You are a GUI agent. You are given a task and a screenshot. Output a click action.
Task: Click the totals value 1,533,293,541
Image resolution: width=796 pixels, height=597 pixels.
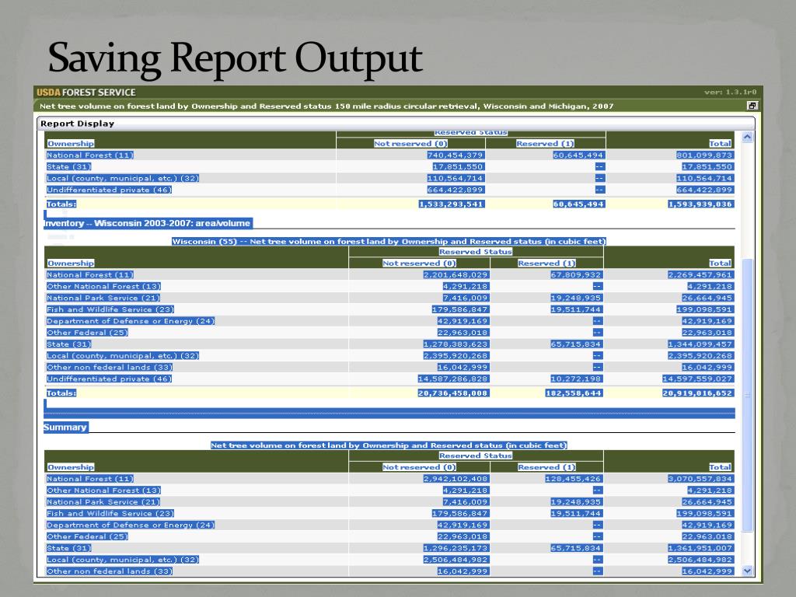(452, 204)
